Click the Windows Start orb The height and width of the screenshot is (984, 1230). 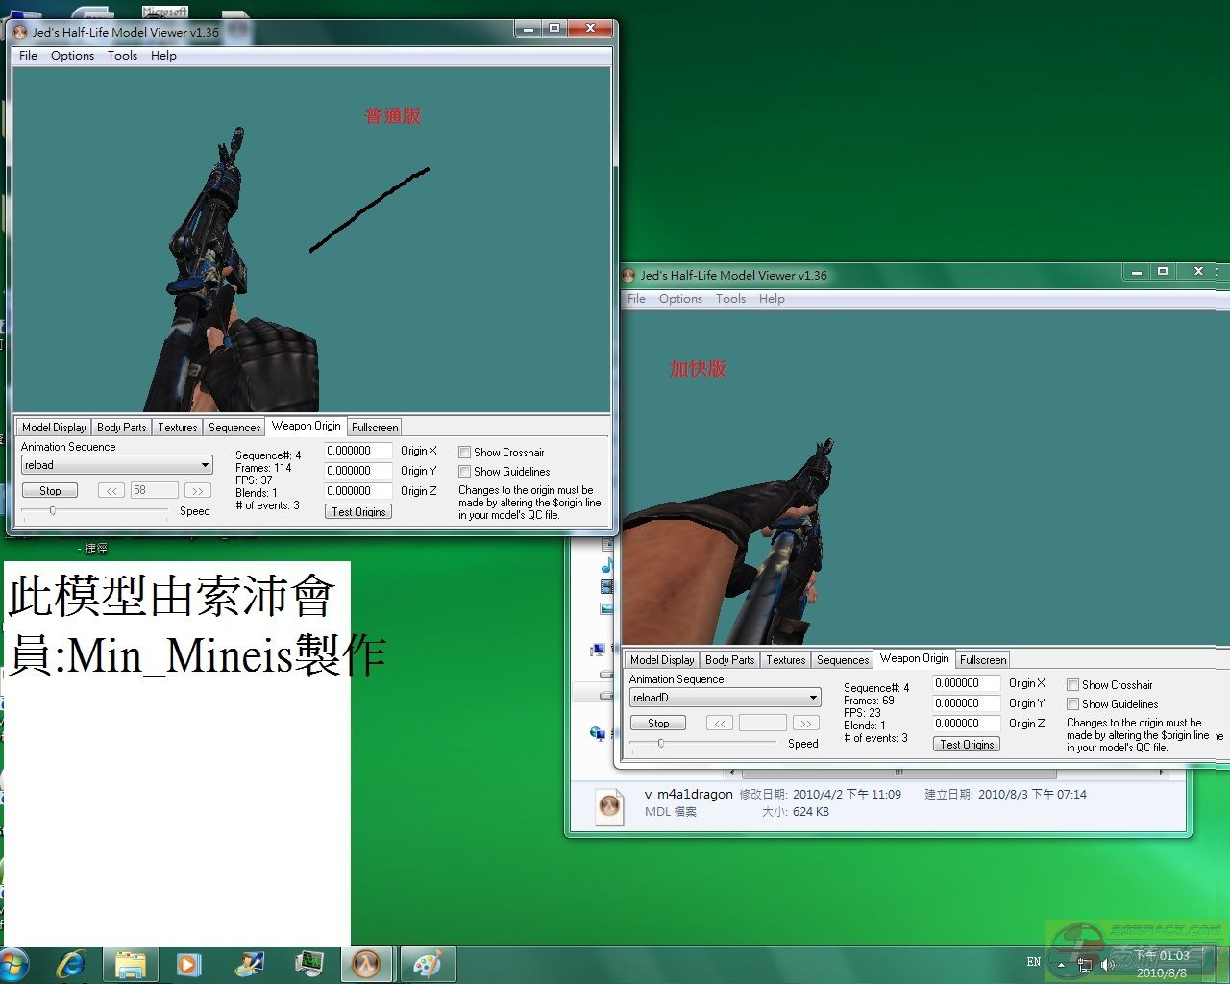13,963
